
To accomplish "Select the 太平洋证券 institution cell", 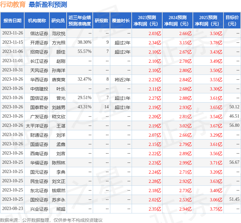I will pyautogui.click(x=37, y=126).
